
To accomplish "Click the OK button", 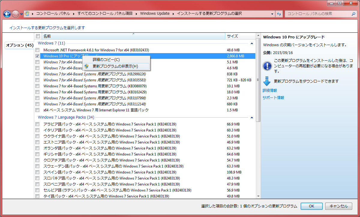I will 311,206.
